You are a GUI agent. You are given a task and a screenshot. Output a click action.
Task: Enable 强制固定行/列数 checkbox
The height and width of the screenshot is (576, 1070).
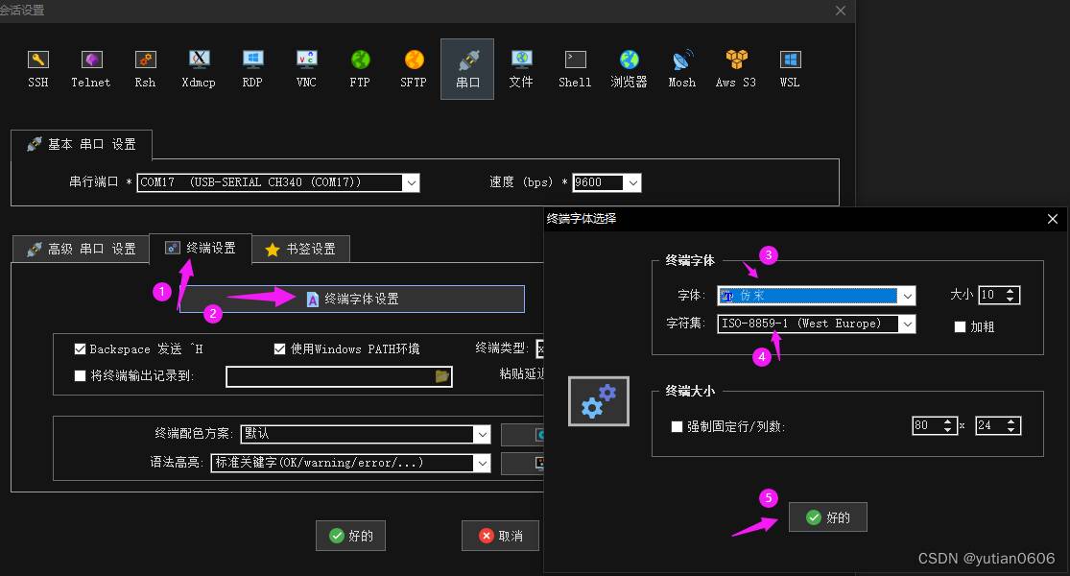pos(677,426)
